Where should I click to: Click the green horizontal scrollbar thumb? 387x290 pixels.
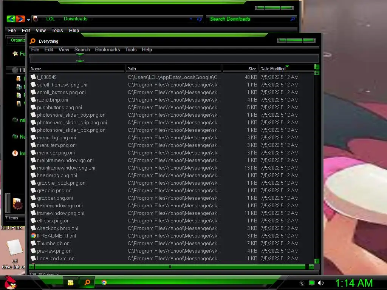tap(170, 267)
